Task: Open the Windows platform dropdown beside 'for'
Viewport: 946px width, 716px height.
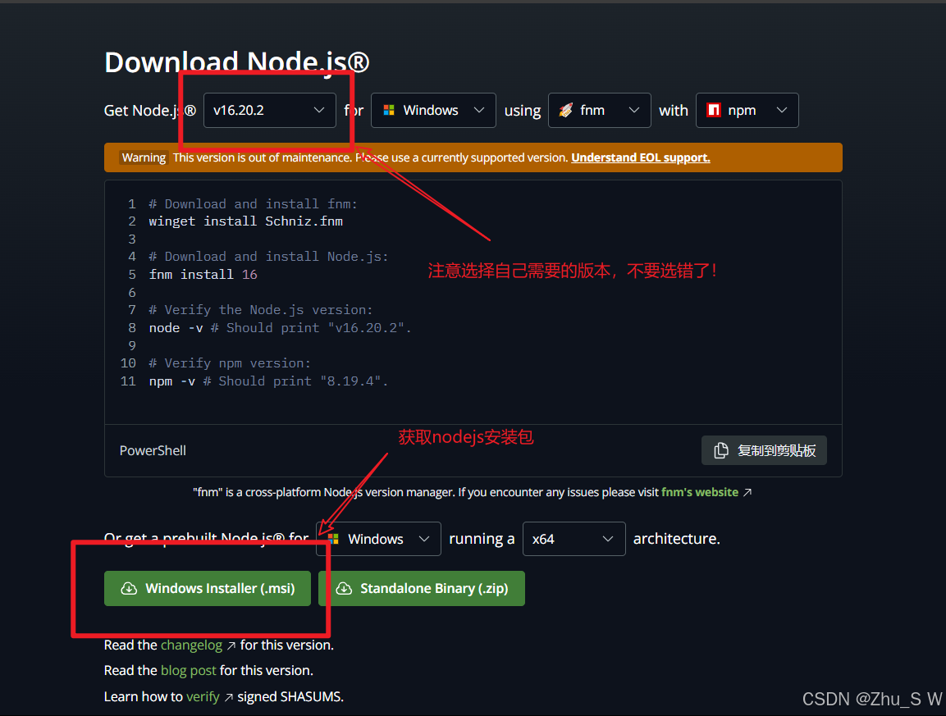Action: click(433, 111)
